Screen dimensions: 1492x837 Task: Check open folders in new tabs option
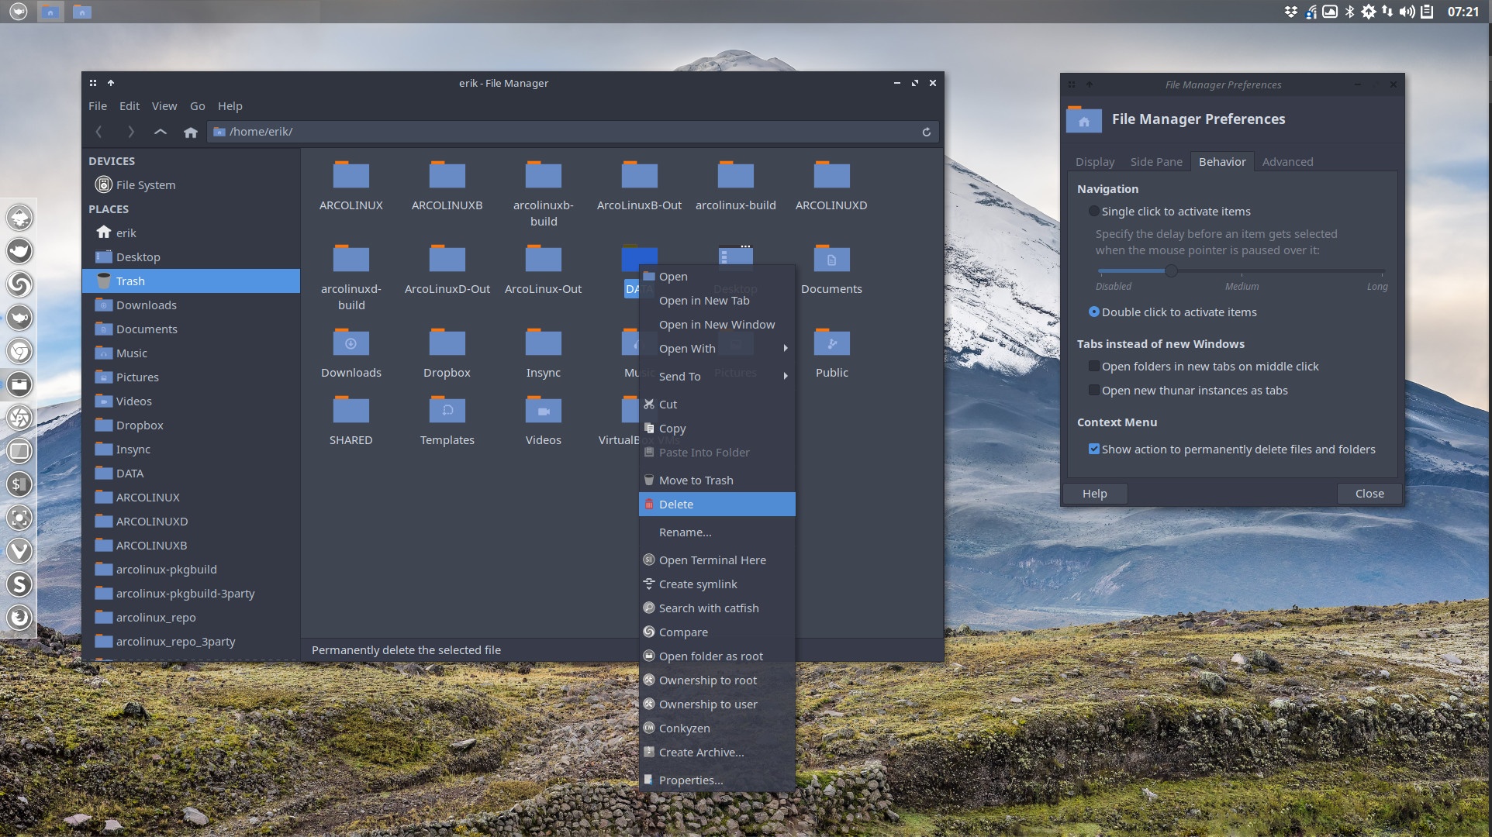pyautogui.click(x=1093, y=367)
